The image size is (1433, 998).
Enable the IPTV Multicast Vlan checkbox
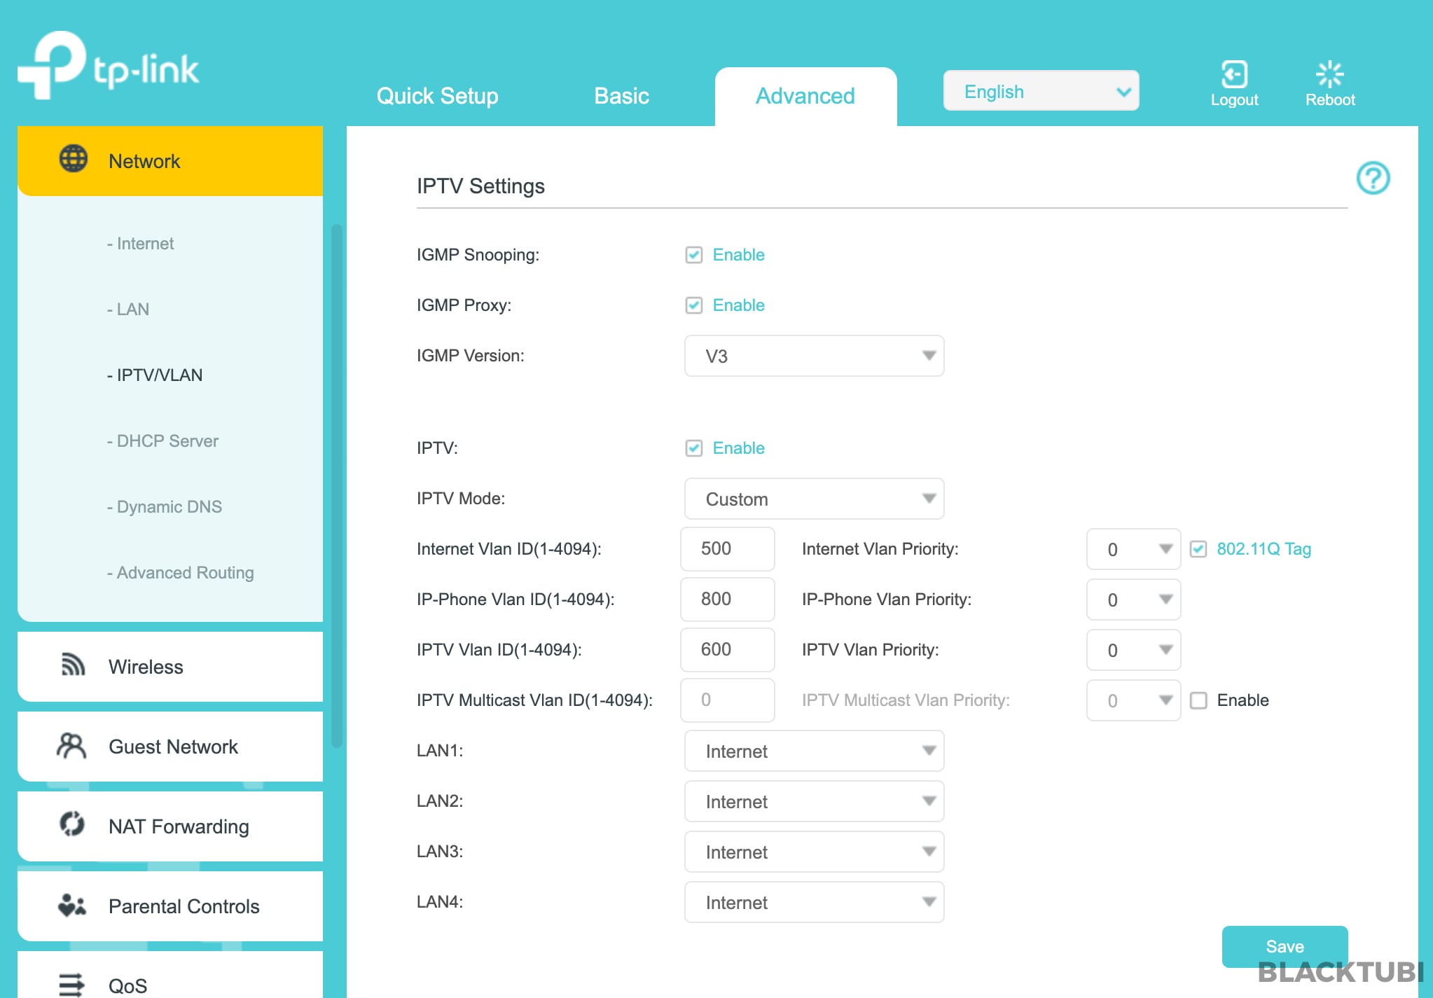[1198, 700]
